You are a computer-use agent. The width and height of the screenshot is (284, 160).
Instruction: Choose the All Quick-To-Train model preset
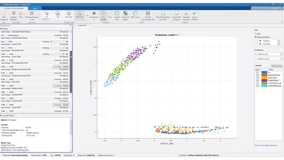[x=47, y=16]
